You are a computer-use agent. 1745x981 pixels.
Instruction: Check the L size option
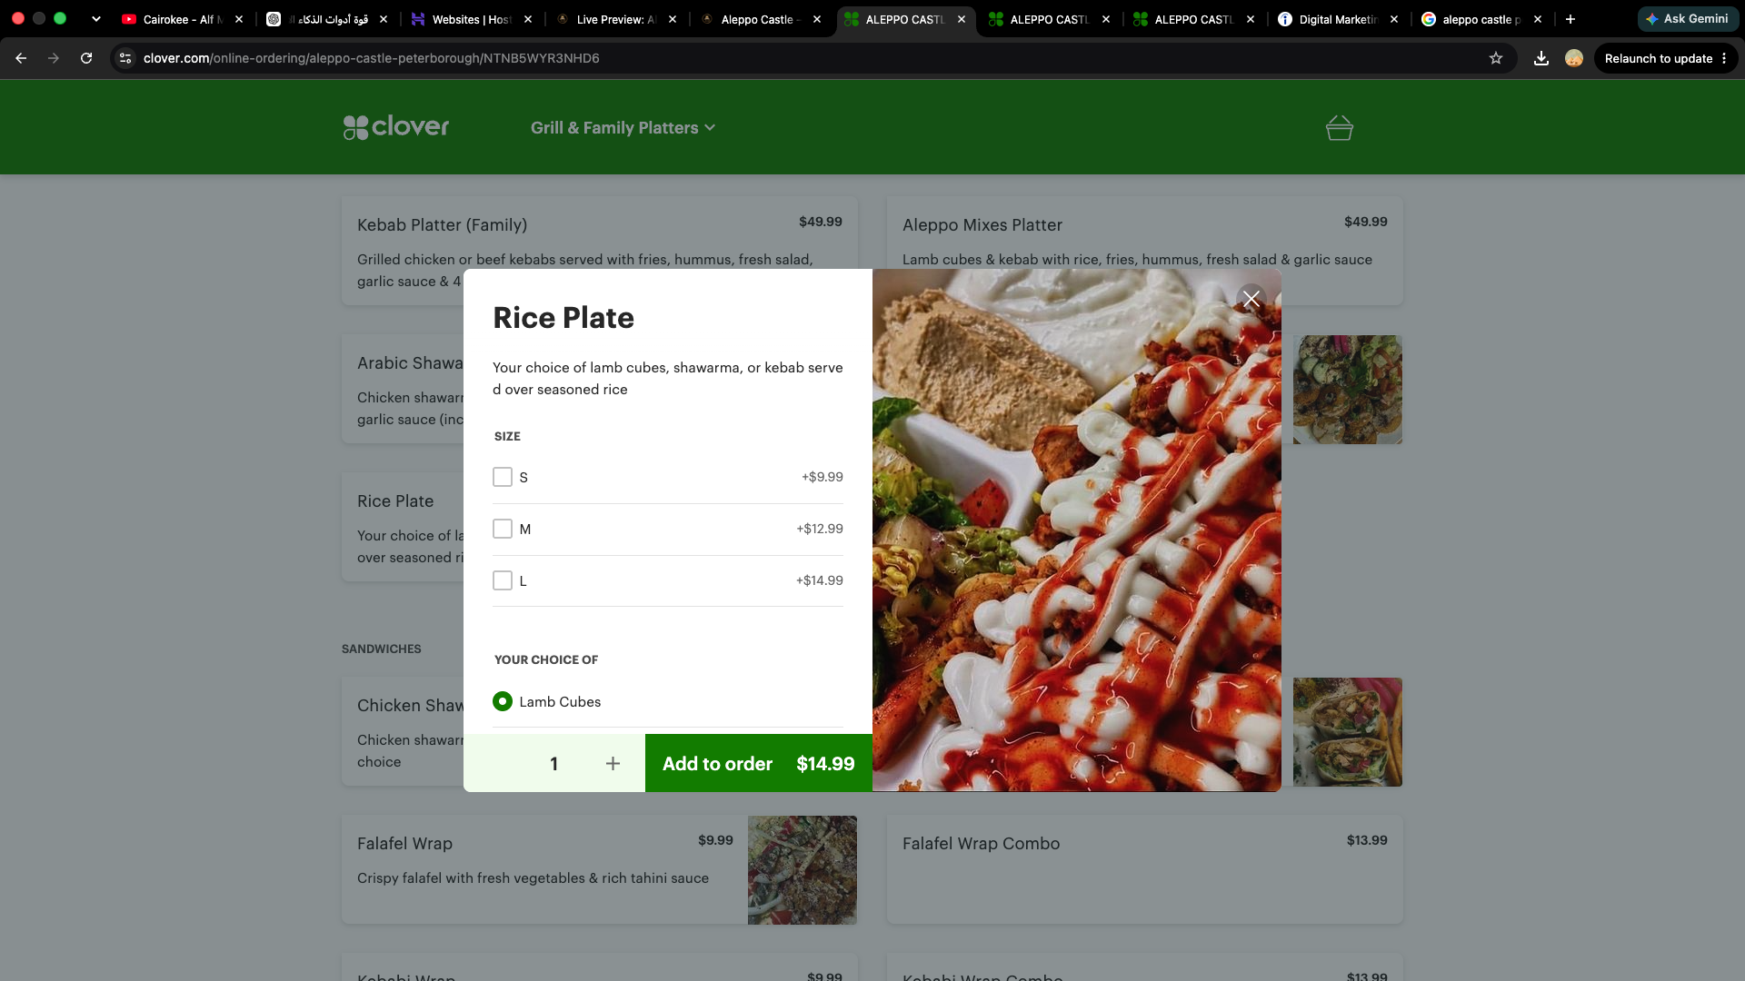[503, 580]
